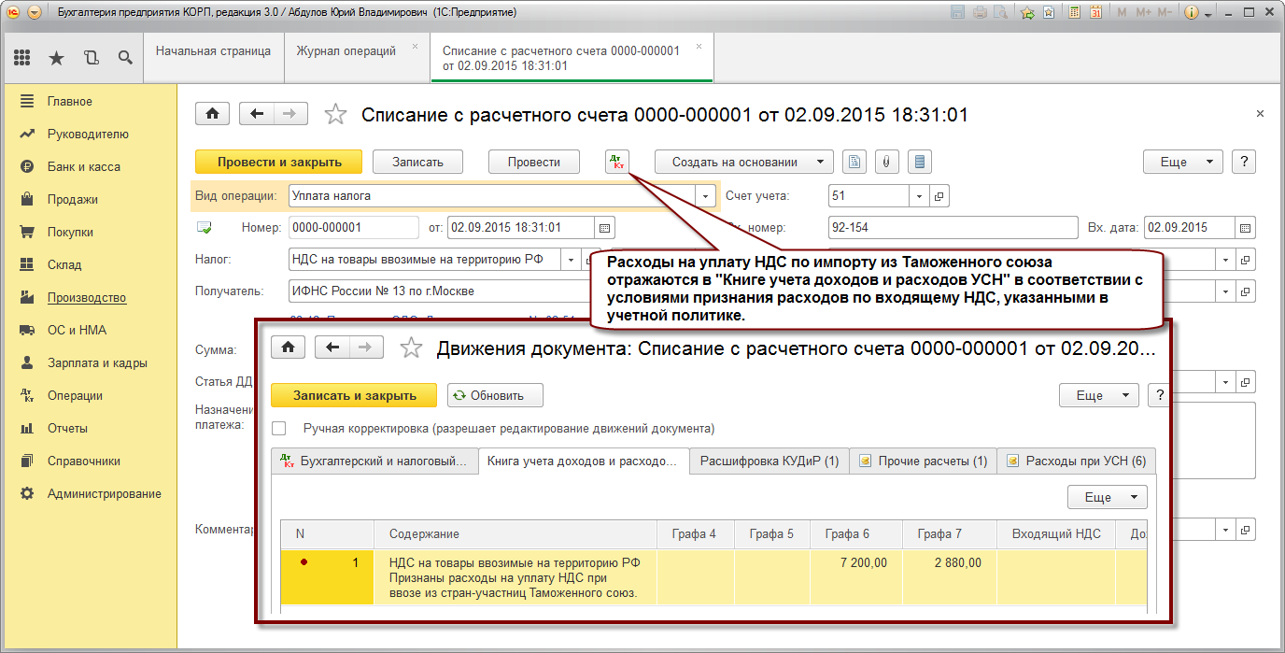Open favorites star in the top panel
Image resolution: width=1285 pixels, height=653 pixels.
[x=56, y=58]
